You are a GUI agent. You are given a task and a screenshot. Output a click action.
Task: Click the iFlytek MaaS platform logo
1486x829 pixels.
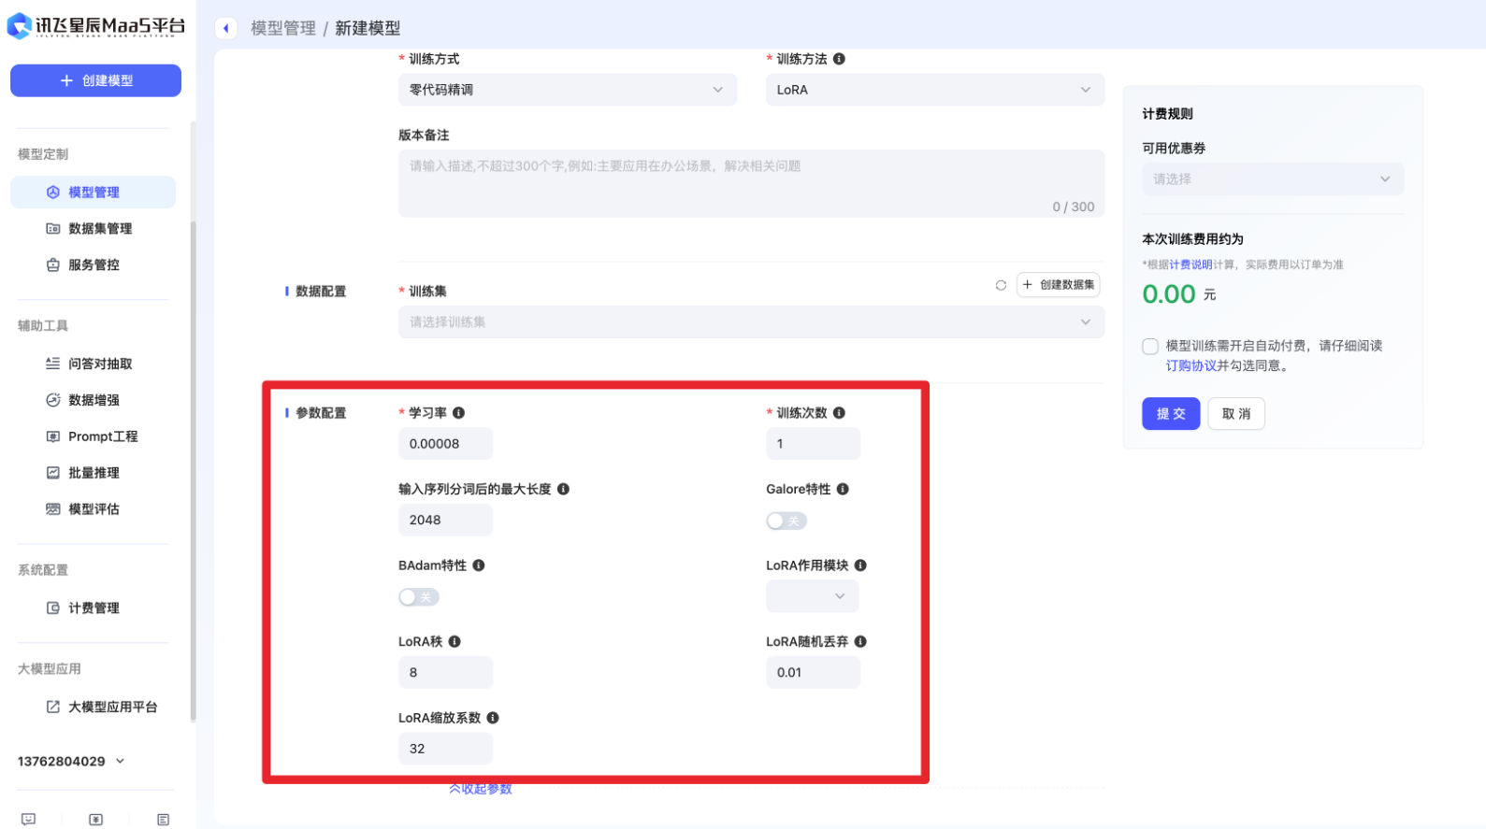tap(95, 26)
